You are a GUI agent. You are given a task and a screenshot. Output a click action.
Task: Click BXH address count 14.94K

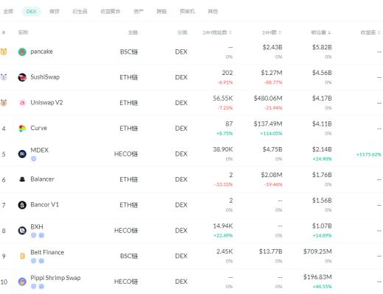(223, 226)
